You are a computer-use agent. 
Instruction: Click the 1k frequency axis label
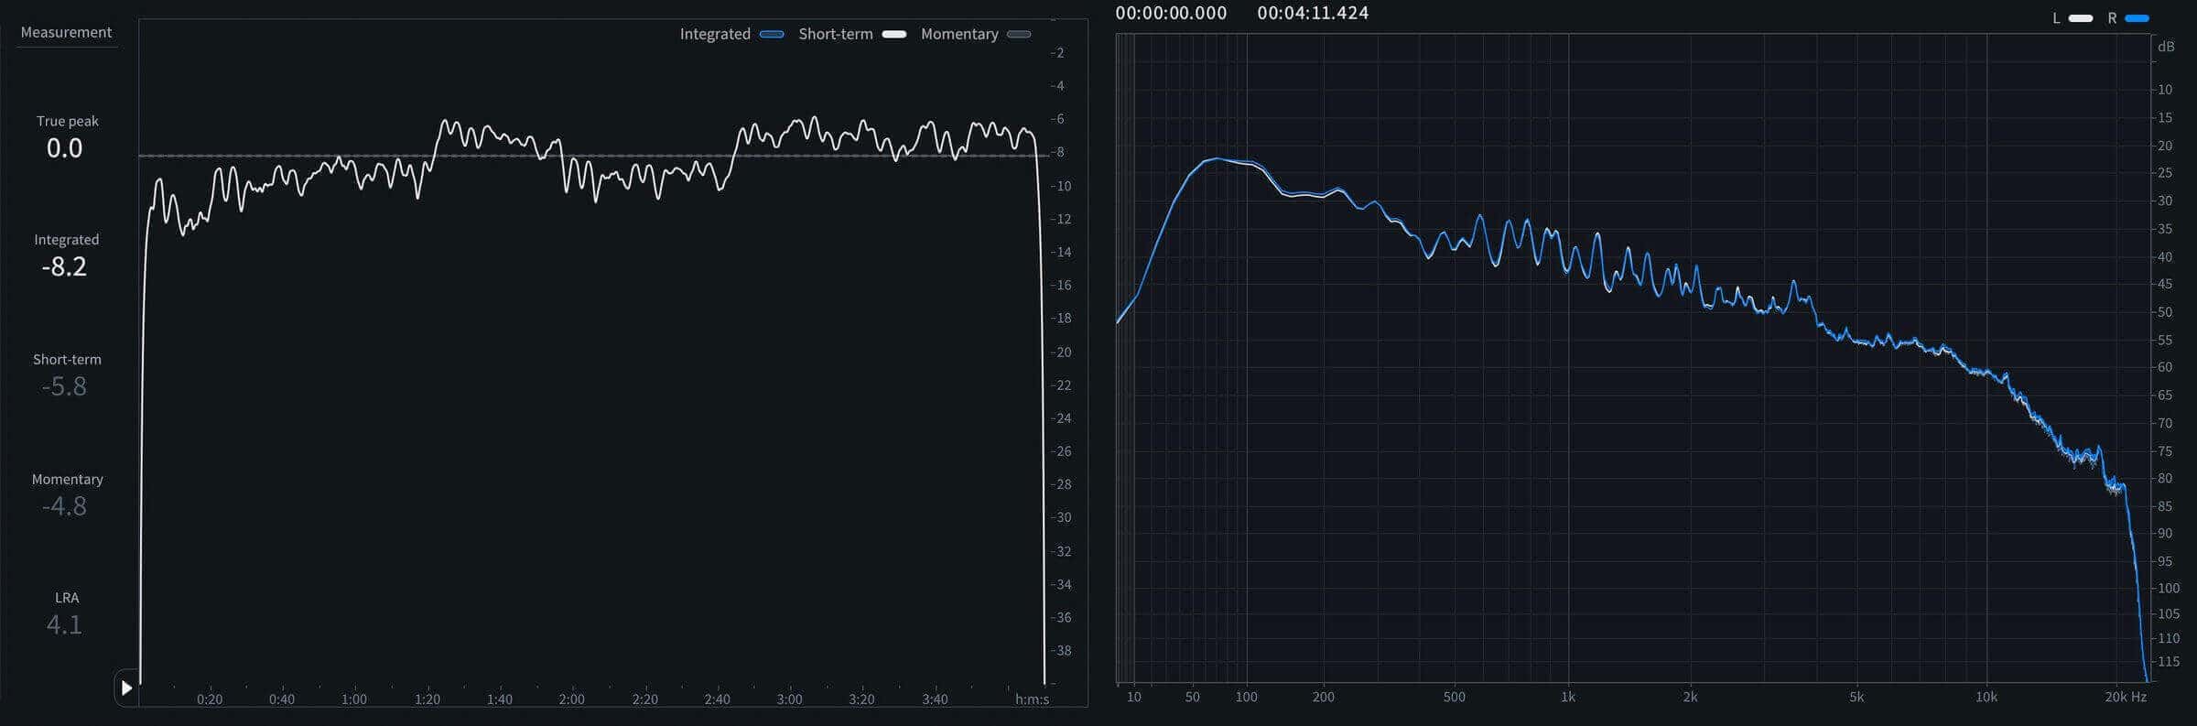[x=1568, y=697]
